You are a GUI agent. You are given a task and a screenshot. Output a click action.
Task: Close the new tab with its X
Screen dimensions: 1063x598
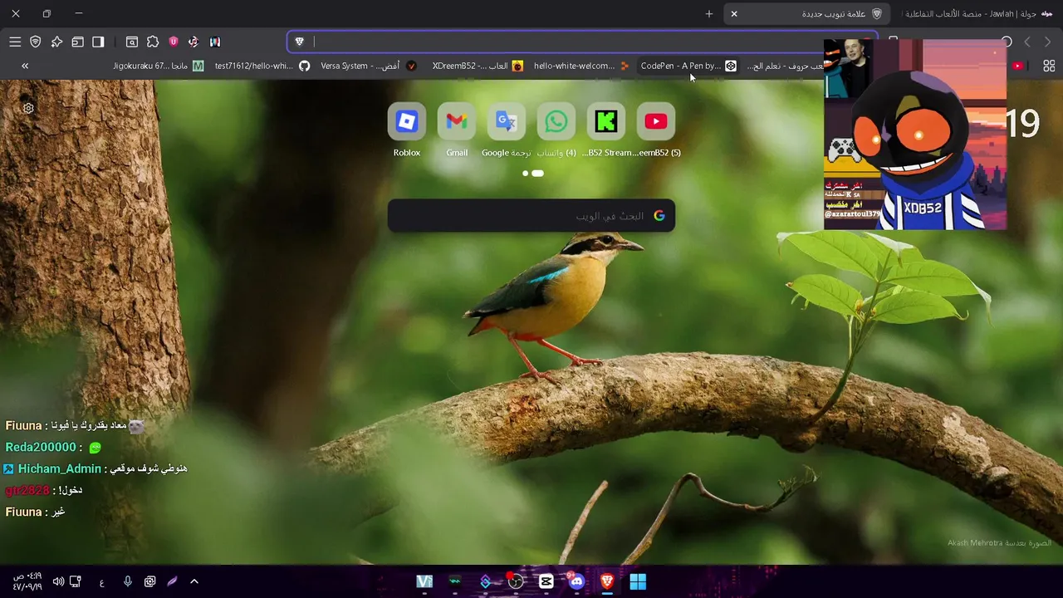click(734, 14)
